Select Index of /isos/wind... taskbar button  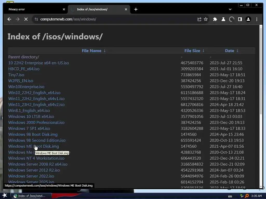pos(31,196)
